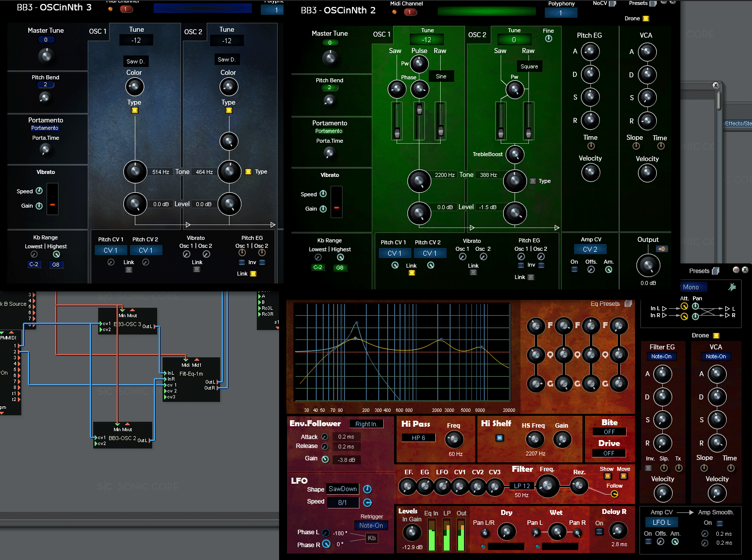Toggle Pitch CV Link LED in OSCinNth 2
The image size is (752, 560).
[411, 273]
